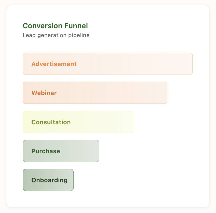Click the green Purchase label text

click(x=46, y=151)
